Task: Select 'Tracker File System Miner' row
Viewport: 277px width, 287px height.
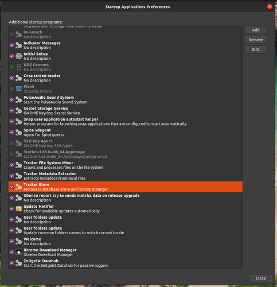Action: click(x=126, y=165)
